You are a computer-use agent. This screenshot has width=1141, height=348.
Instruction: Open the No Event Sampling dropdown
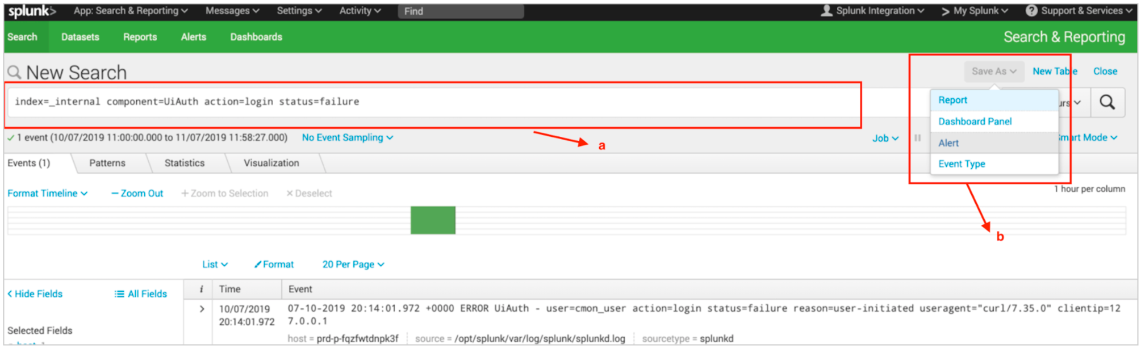pos(347,138)
